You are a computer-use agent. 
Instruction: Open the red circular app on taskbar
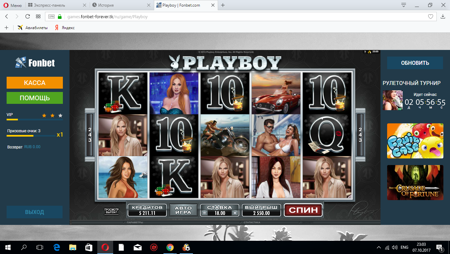[154, 247]
